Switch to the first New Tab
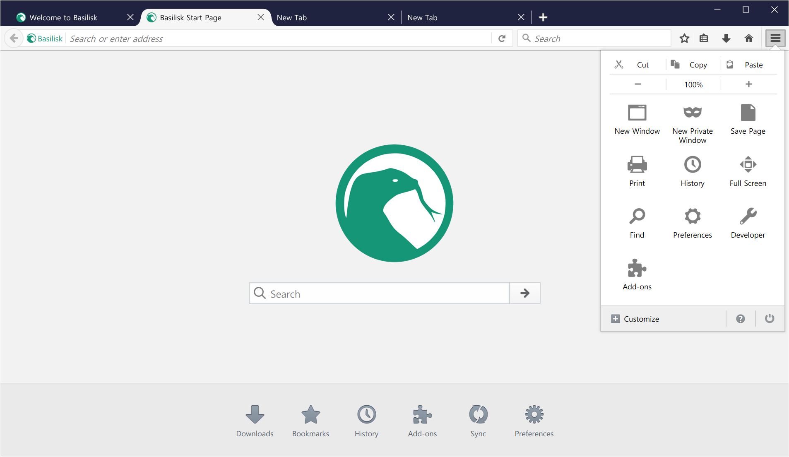Screen dimensions: 789x457 tap(292, 17)
